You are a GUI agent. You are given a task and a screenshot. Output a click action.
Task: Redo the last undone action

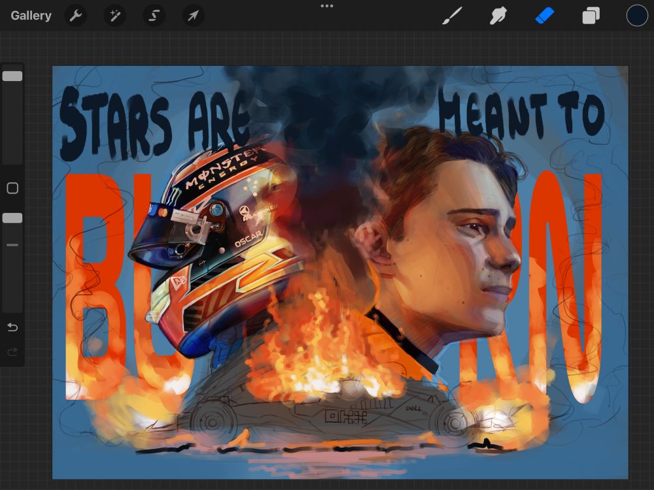pyautogui.click(x=12, y=352)
